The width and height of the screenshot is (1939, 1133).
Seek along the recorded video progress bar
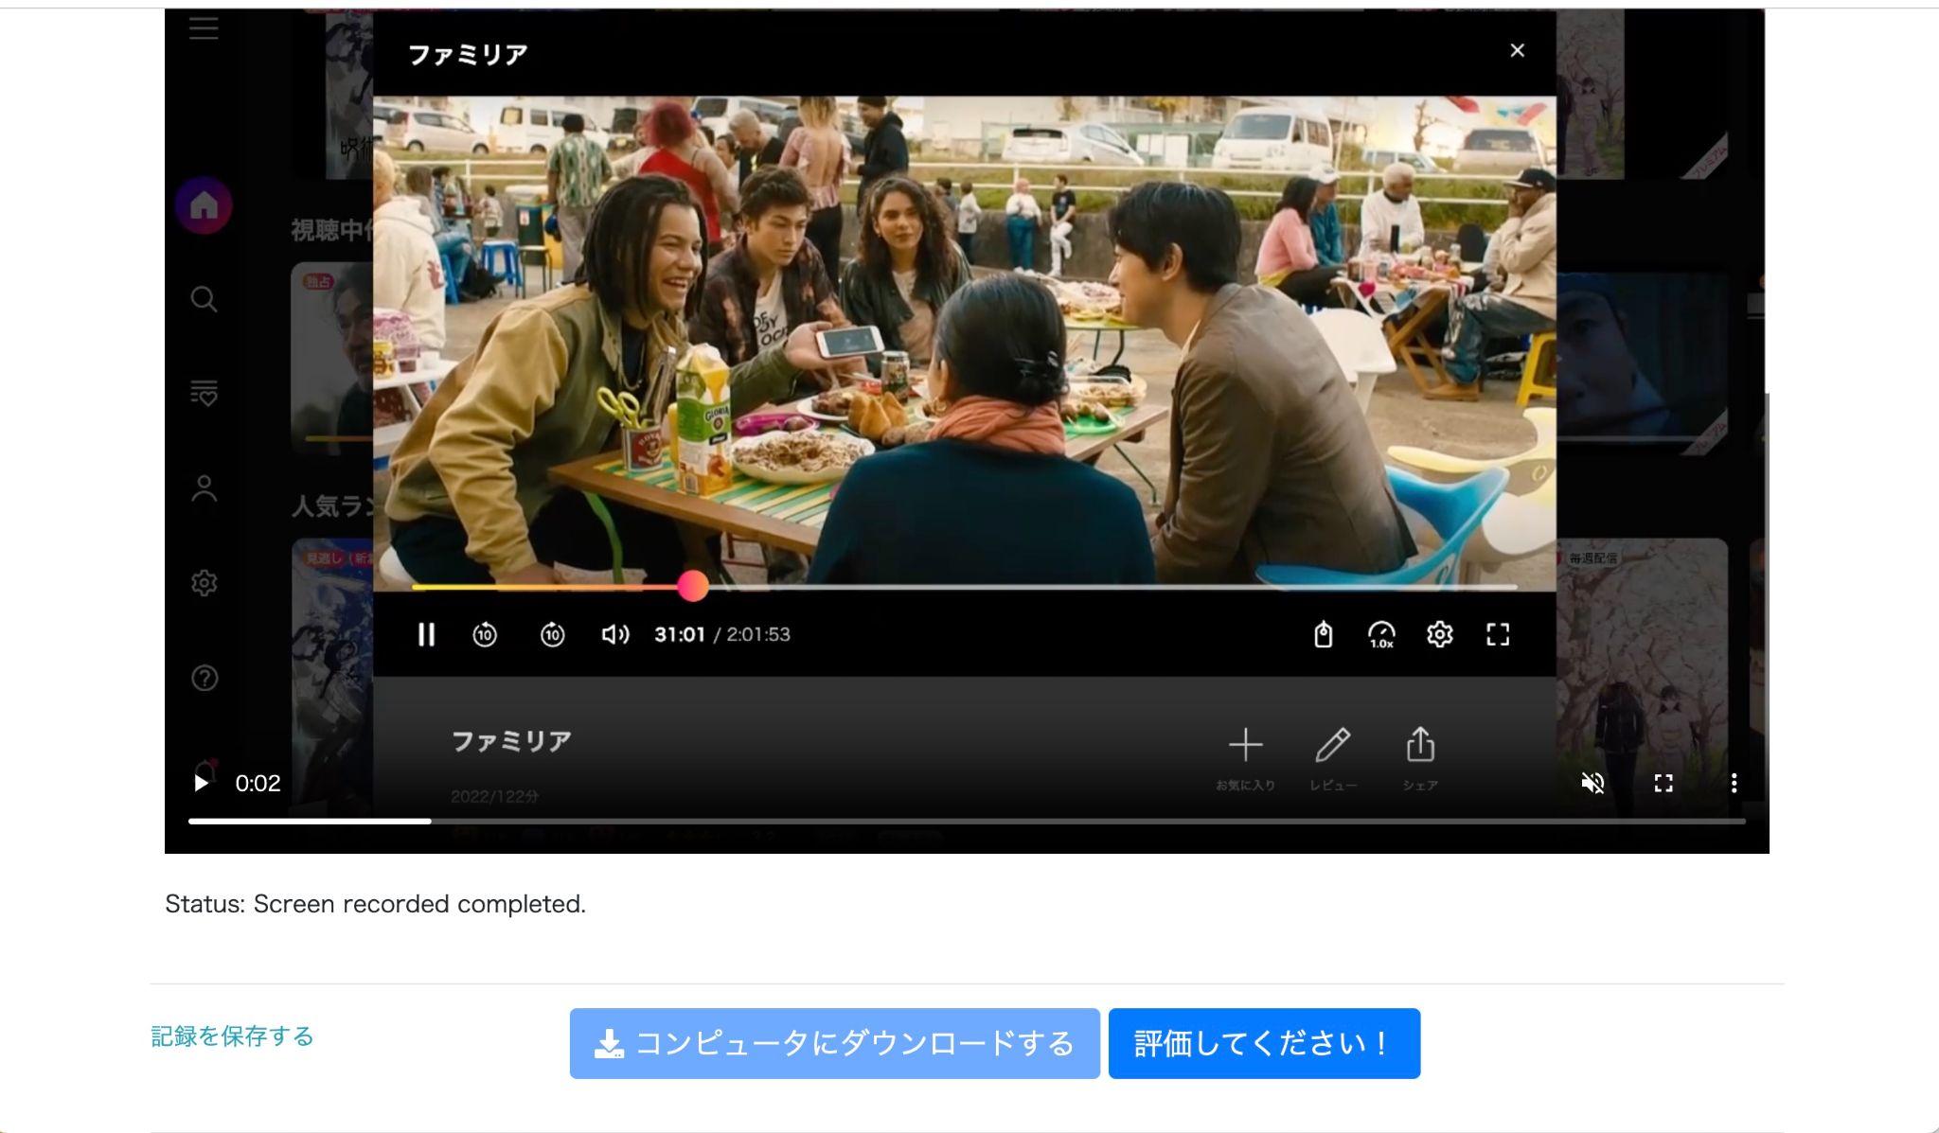click(967, 821)
